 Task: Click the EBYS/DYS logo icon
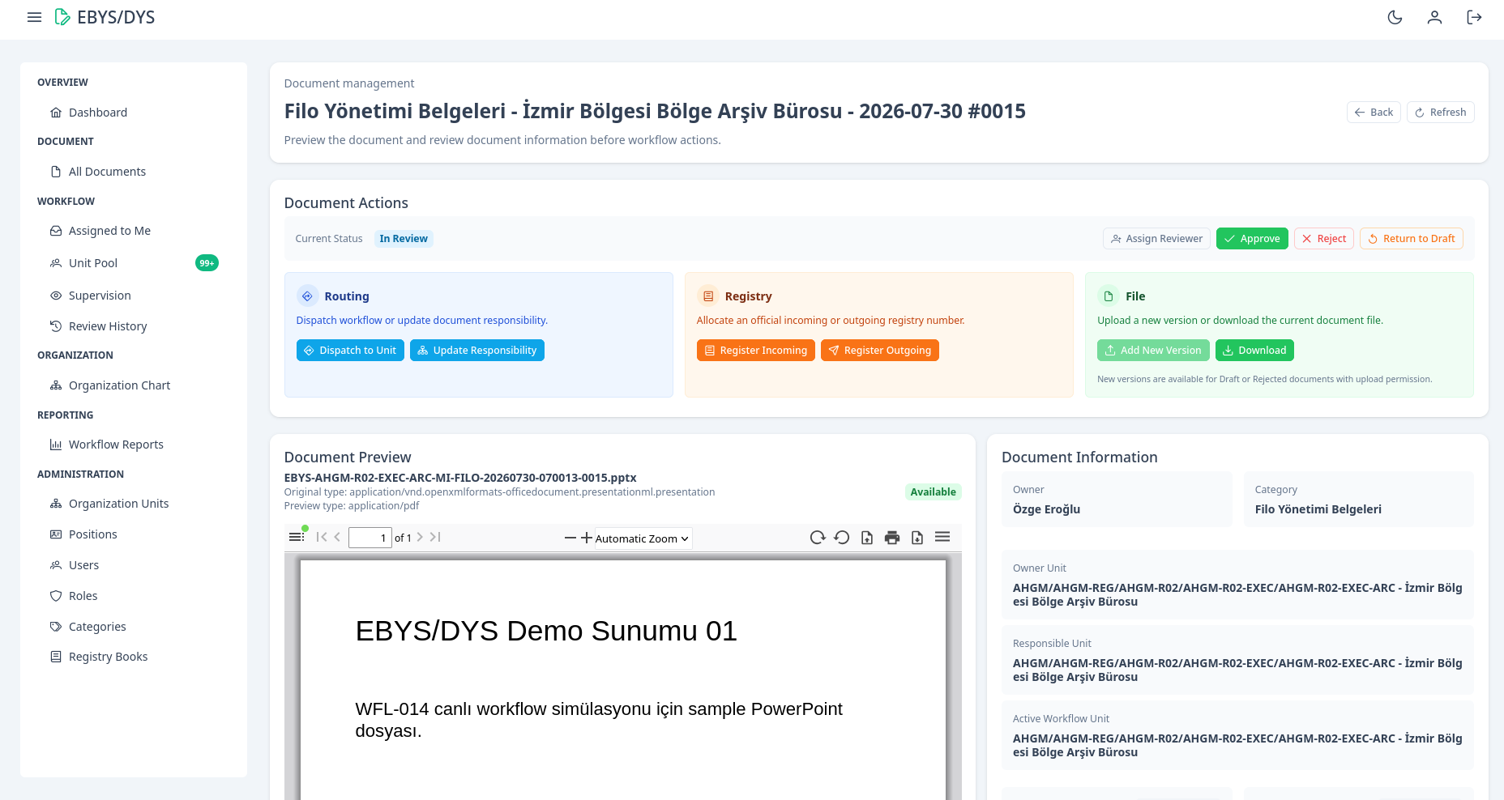tap(62, 17)
